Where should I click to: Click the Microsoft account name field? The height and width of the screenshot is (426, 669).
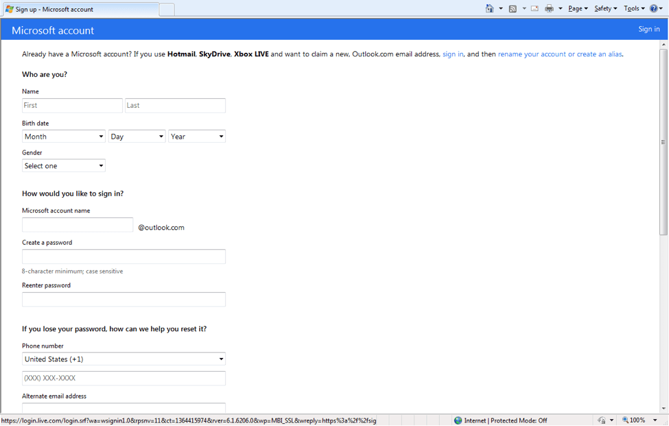pos(78,225)
